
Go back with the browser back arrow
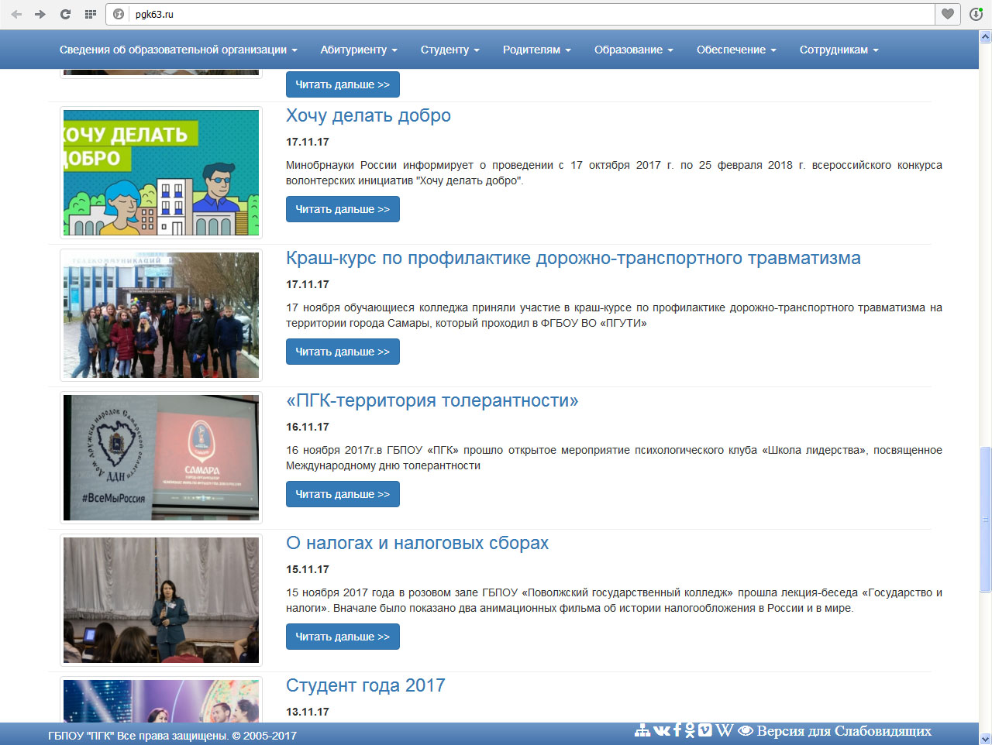(16, 14)
